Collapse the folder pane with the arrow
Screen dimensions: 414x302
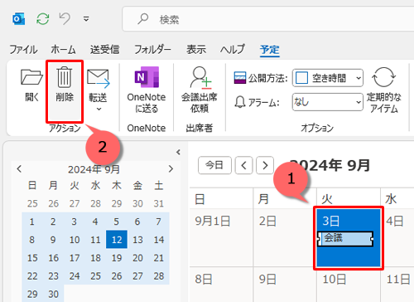178,152
